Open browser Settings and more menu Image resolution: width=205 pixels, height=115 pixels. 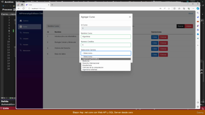coord(193,9)
